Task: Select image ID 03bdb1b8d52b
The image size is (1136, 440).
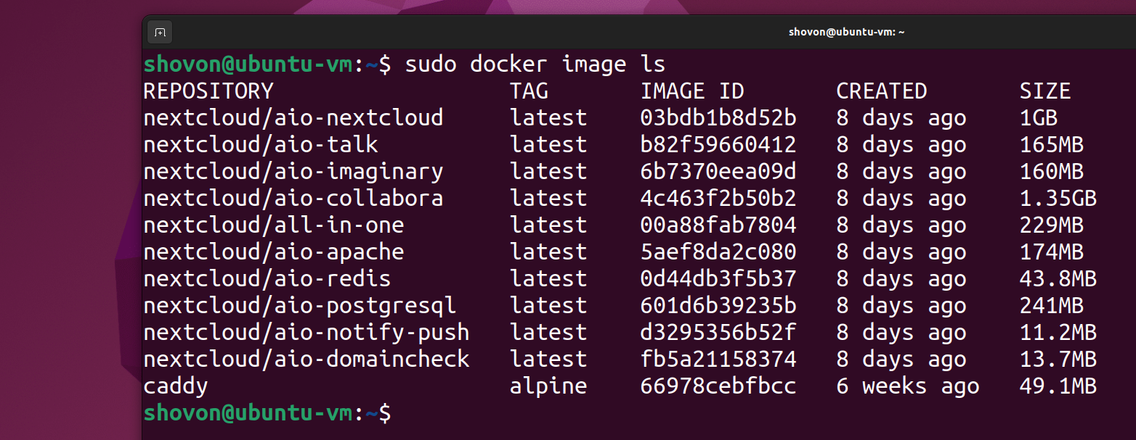Action: tap(718, 117)
